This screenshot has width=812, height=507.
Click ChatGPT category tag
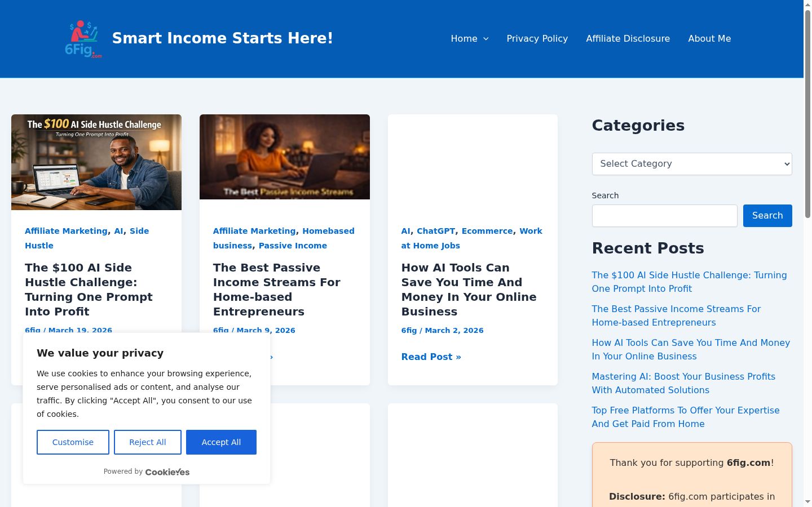pyautogui.click(x=436, y=231)
